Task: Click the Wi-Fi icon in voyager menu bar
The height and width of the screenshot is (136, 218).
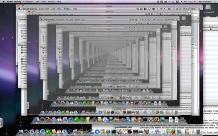Action: click(x=161, y=9)
